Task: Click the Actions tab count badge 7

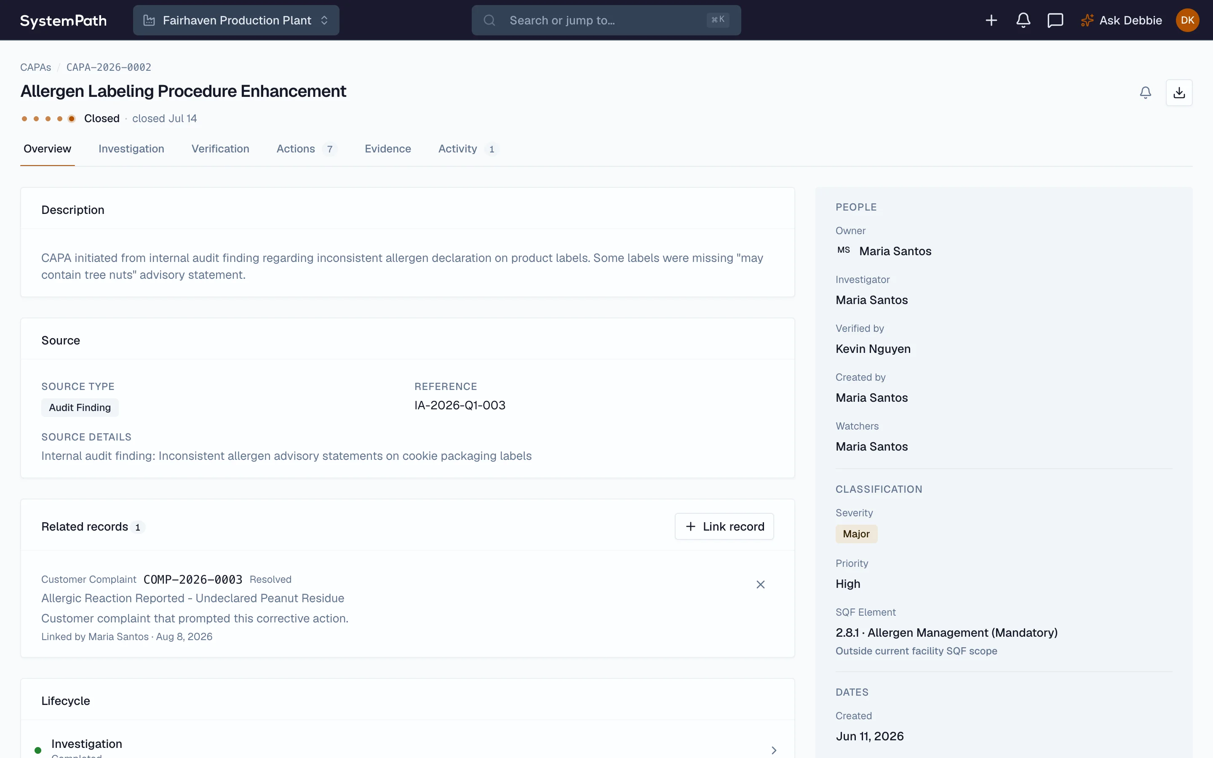Action: click(x=329, y=149)
